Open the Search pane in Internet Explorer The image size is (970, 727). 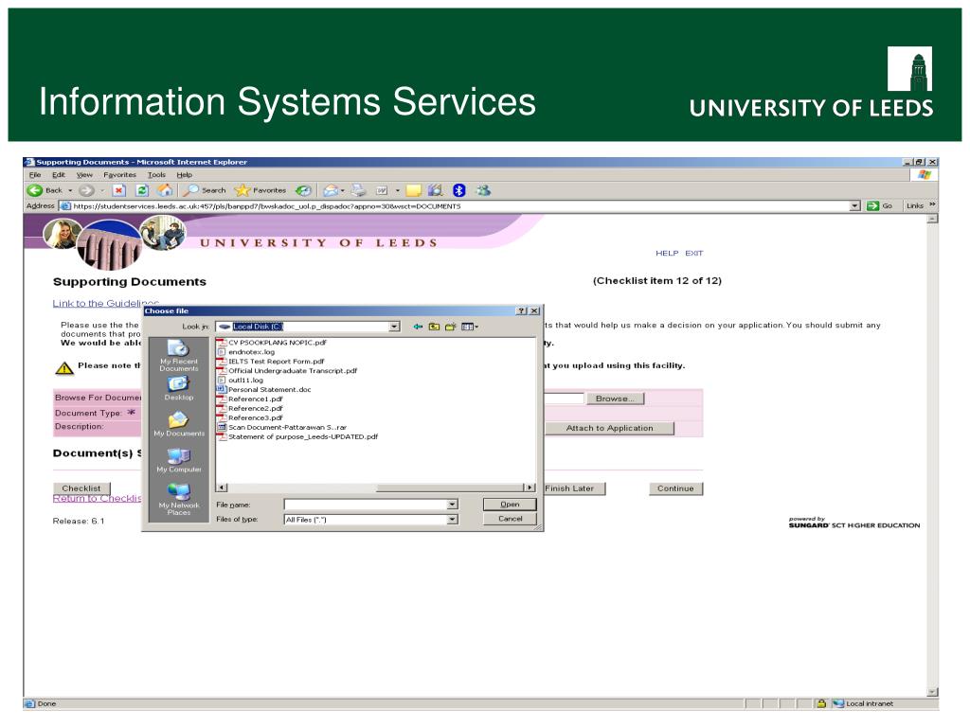[205, 190]
